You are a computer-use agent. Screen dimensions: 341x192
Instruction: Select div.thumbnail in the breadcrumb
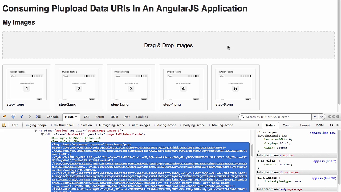[64, 125]
